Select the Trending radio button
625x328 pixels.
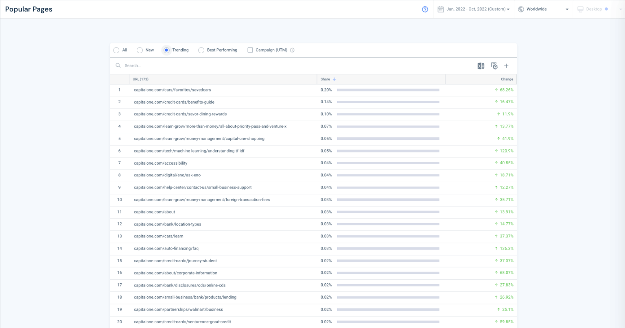pos(166,50)
